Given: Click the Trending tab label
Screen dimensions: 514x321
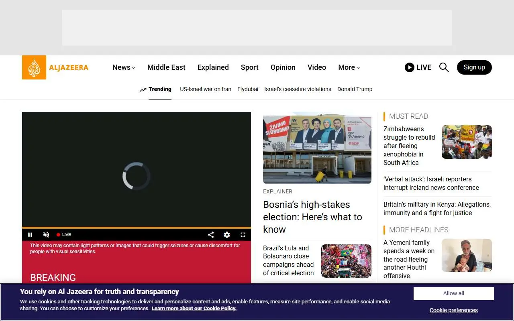Looking at the screenshot, I should click(160, 89).
